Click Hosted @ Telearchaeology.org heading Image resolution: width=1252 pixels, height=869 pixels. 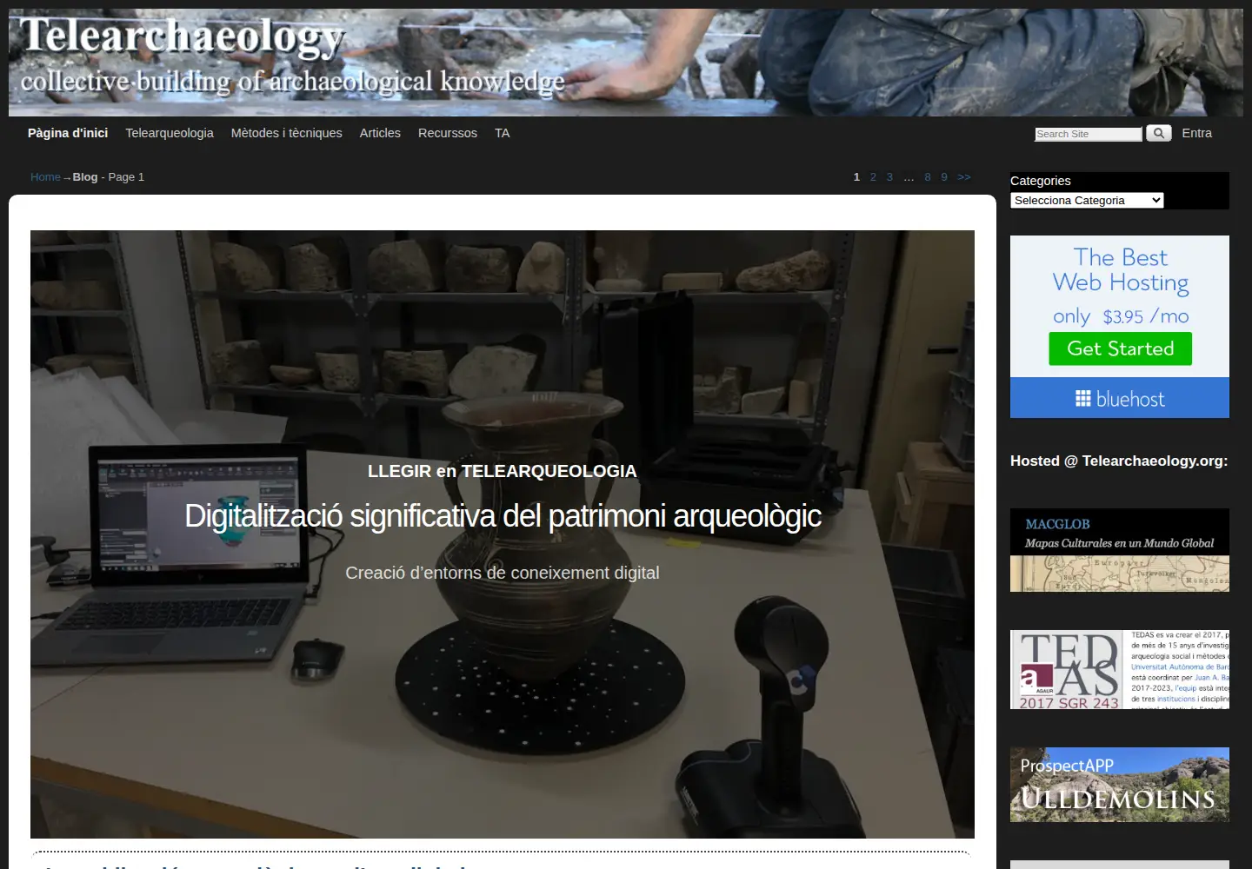tap(1119, 461)
